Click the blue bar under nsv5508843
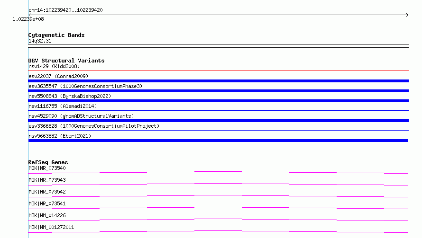This screenshot has width=422, height=238. click(218, 101)
